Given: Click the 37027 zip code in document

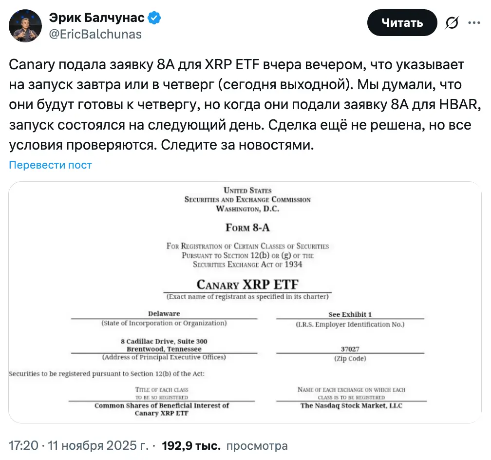Looking at the screenshot, I should pyautogui.click(x=350, y=349).
